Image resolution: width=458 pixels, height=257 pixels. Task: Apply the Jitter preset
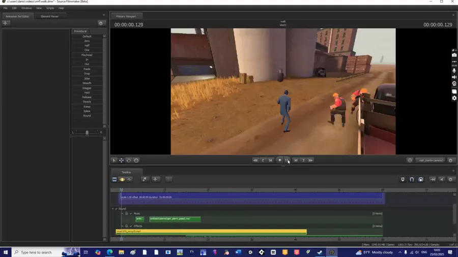(87, 79)
